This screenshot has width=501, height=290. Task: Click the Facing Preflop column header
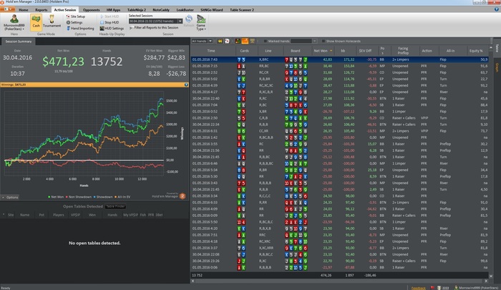pos(403,51)
